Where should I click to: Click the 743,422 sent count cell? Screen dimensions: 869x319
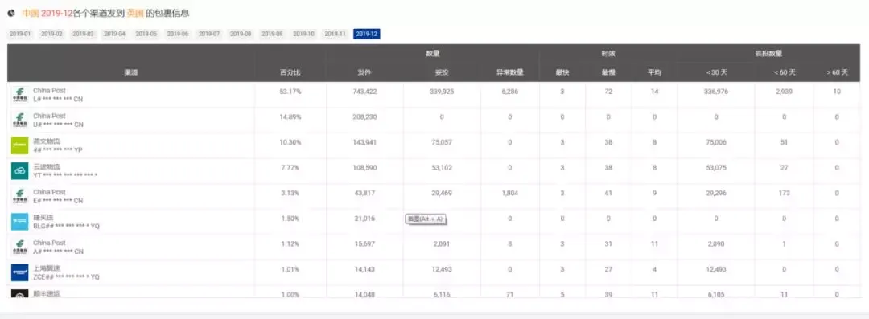click(x=364, y=92)
